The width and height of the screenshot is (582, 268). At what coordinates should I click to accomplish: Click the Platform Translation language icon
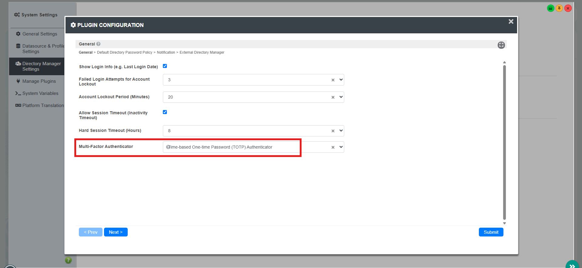[x=18, y=106]
